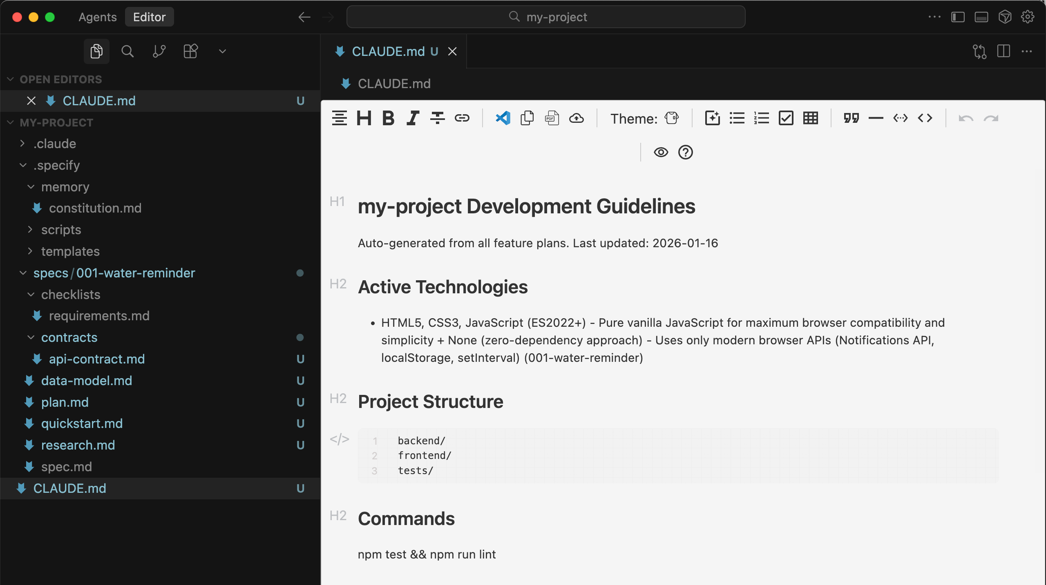This screenshot has height=585, width=1046.
Task: Open constitution.md in the memory folder
Action: 95,208
